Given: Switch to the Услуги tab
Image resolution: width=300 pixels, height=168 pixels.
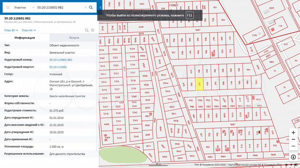Looking at the screenshot, I should tap(74, 38).
